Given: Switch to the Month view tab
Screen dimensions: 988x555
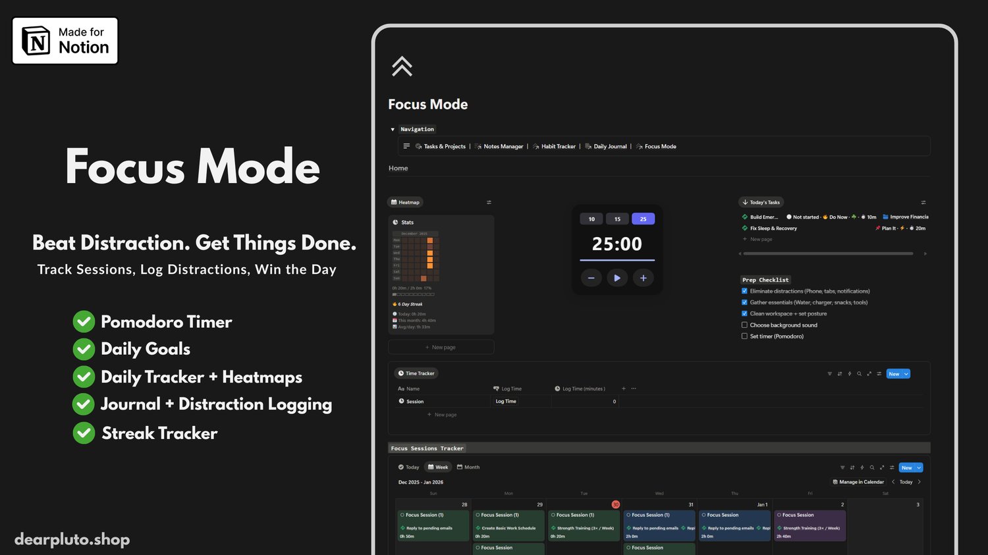Looking at the screenshot, I should (468, 467).
